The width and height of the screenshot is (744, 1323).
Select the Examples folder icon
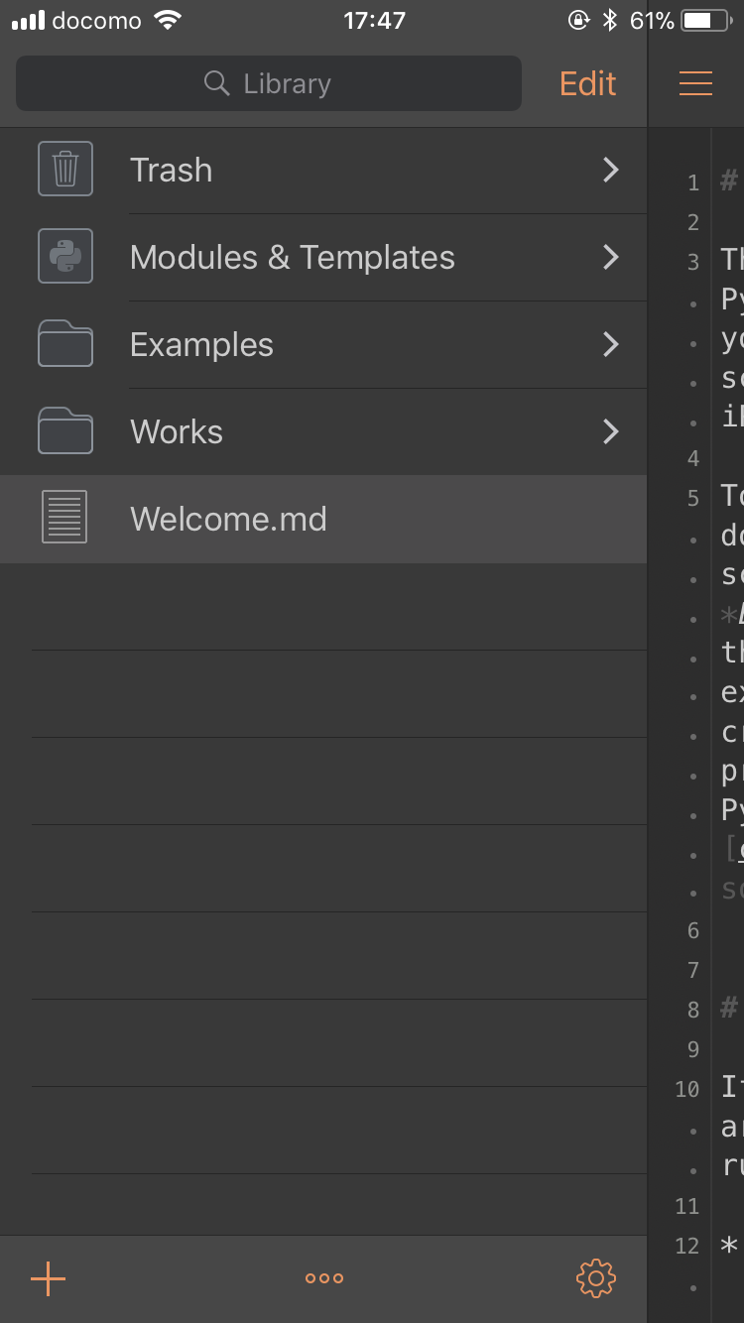coord(64,344)
